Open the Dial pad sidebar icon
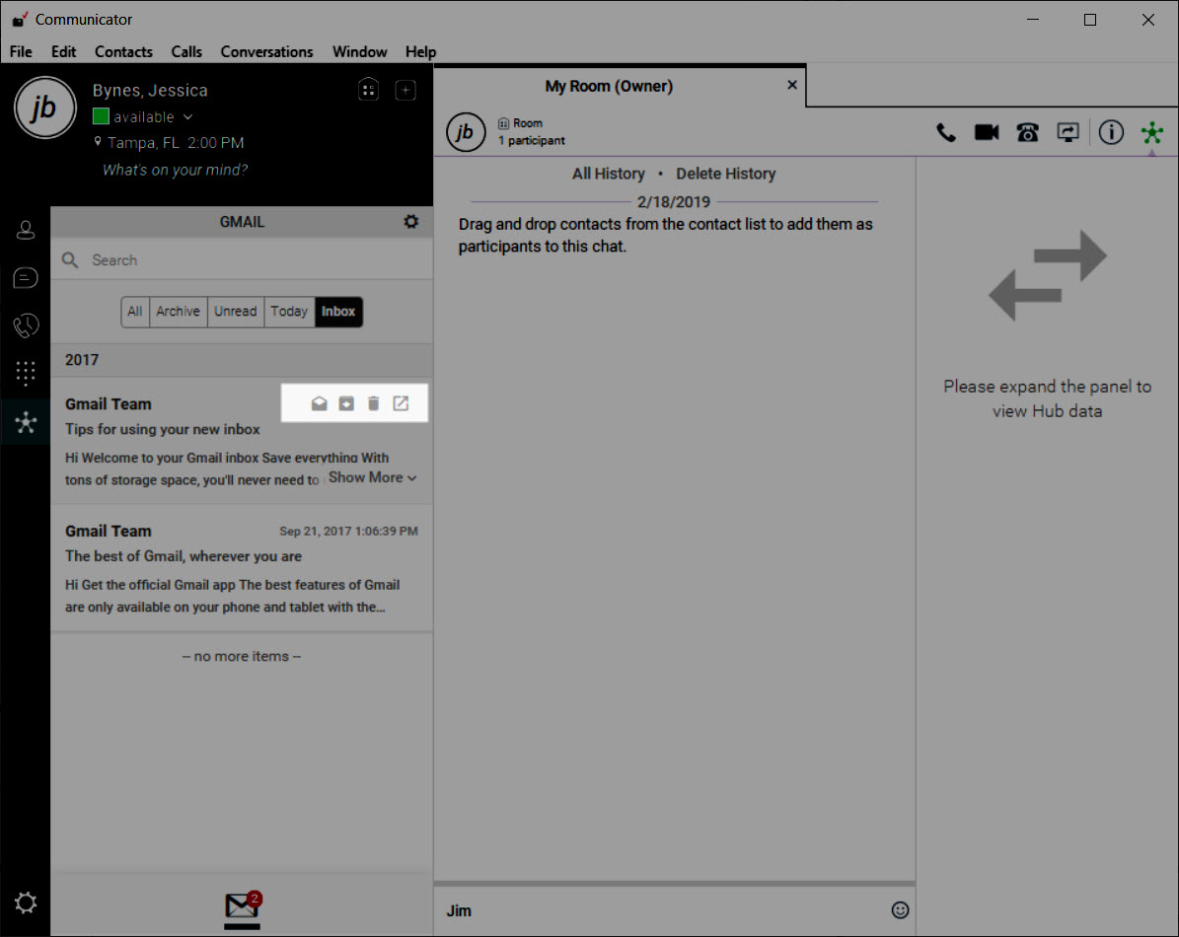This screenshot has height=937, width=1179. coord(26,373)
